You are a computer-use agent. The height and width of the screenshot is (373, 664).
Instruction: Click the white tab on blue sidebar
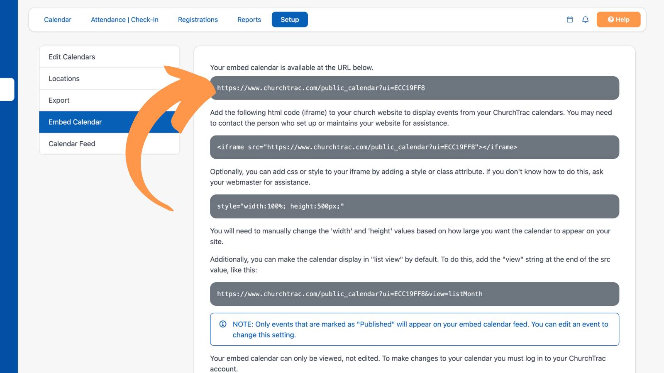[7, 89]
